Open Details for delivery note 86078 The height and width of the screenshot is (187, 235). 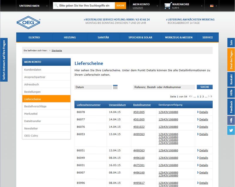click(203, 112)
